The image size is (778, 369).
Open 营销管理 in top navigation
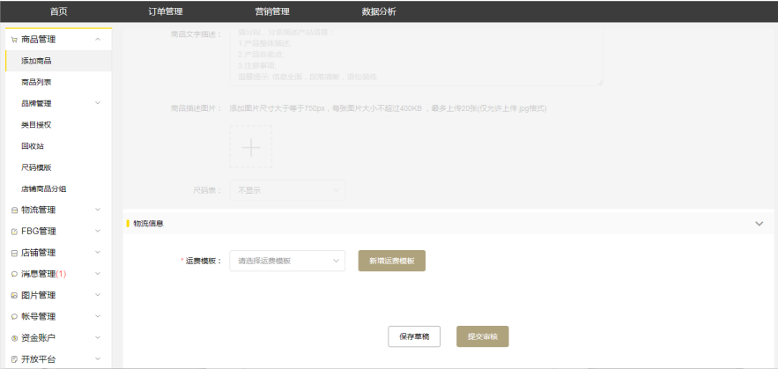tap(272, 12)
